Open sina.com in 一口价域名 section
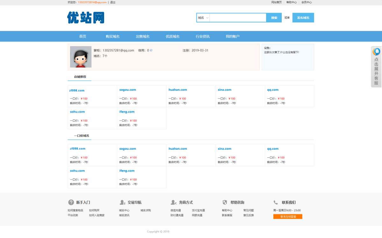This screenshot has width=382, height=238. [224, 149]
